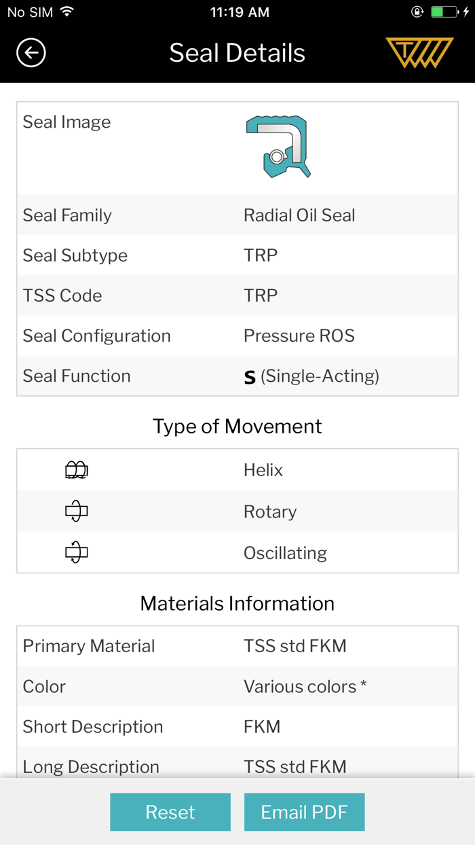Select the Primary Material TSS std FKM row
Viewport: 475px width, 845px height.
pos(237,646)
